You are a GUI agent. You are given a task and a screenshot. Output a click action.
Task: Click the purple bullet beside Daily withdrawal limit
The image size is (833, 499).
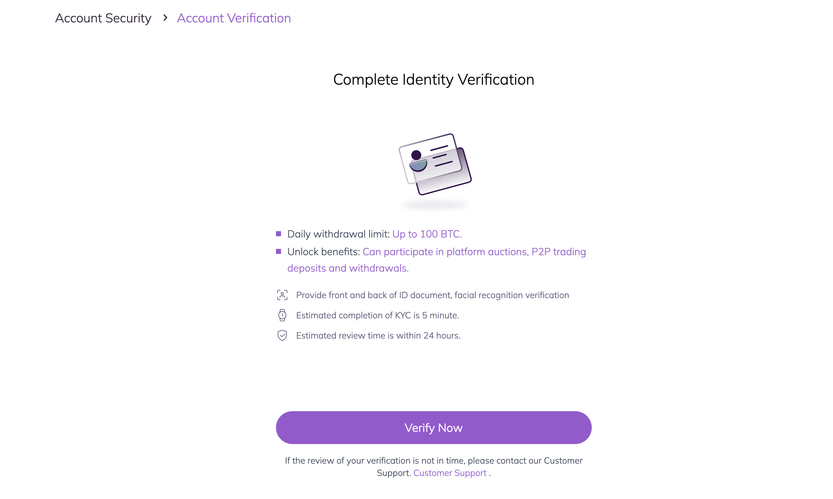point(278,234)
